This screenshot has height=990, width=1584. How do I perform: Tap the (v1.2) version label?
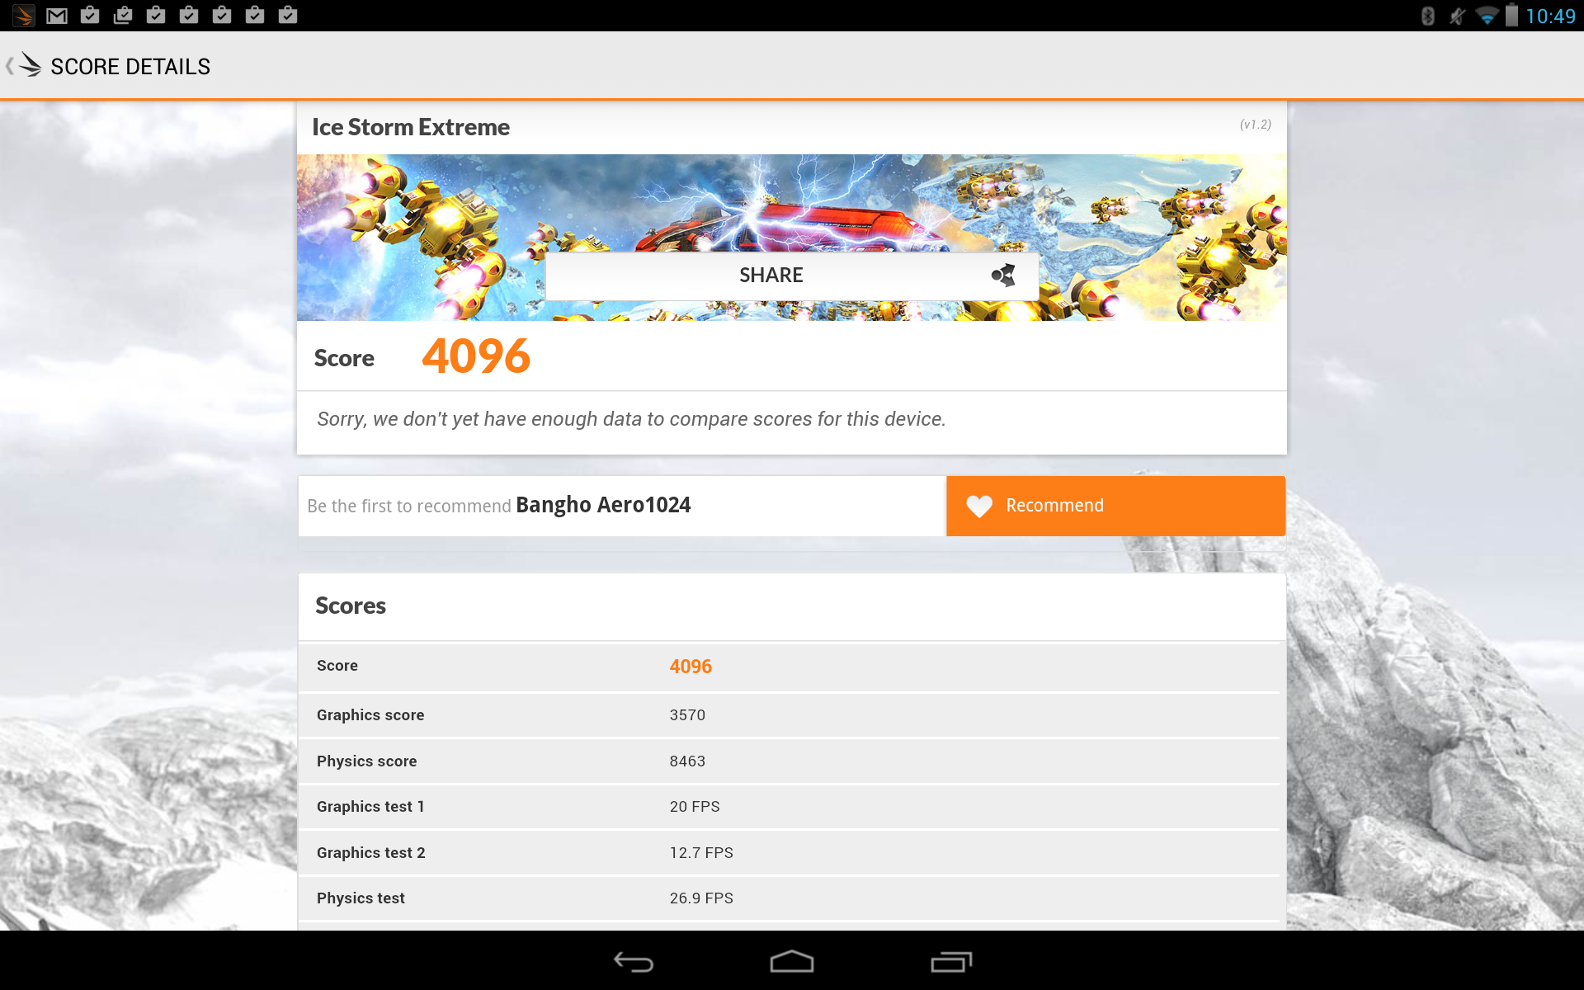click(x=1255, y=125)
